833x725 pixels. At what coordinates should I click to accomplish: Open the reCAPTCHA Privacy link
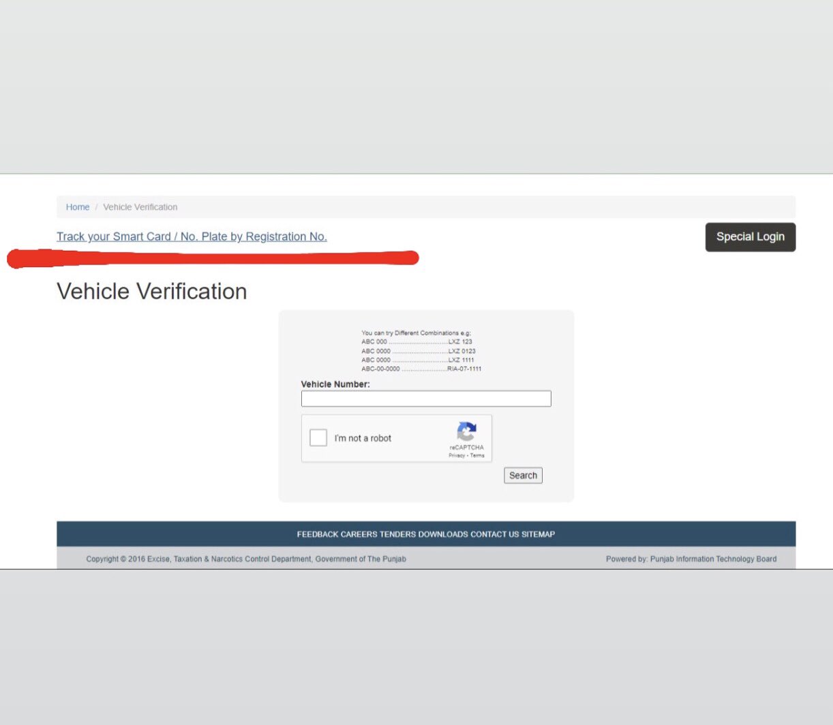457,455
